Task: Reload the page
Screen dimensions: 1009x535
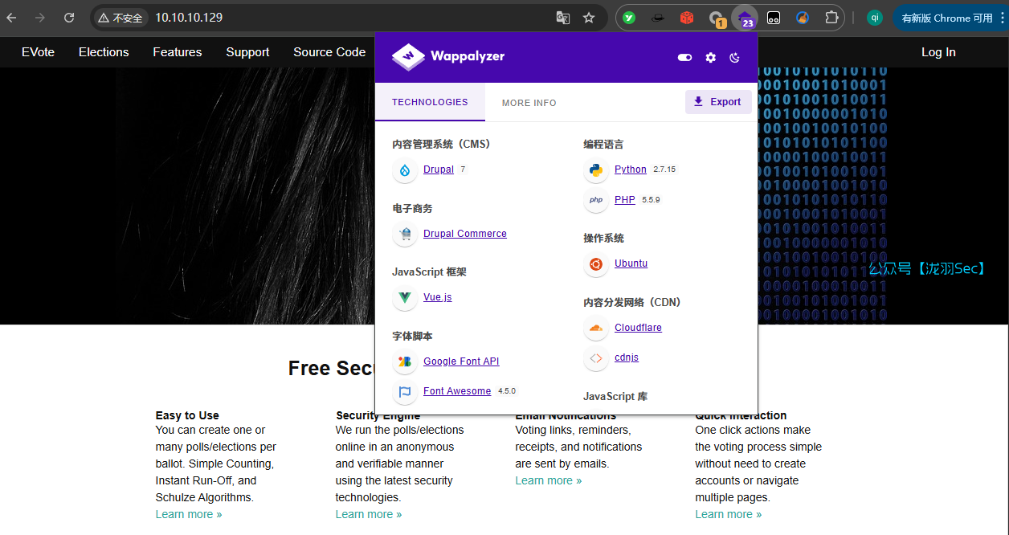Action: tap(69, 18)
